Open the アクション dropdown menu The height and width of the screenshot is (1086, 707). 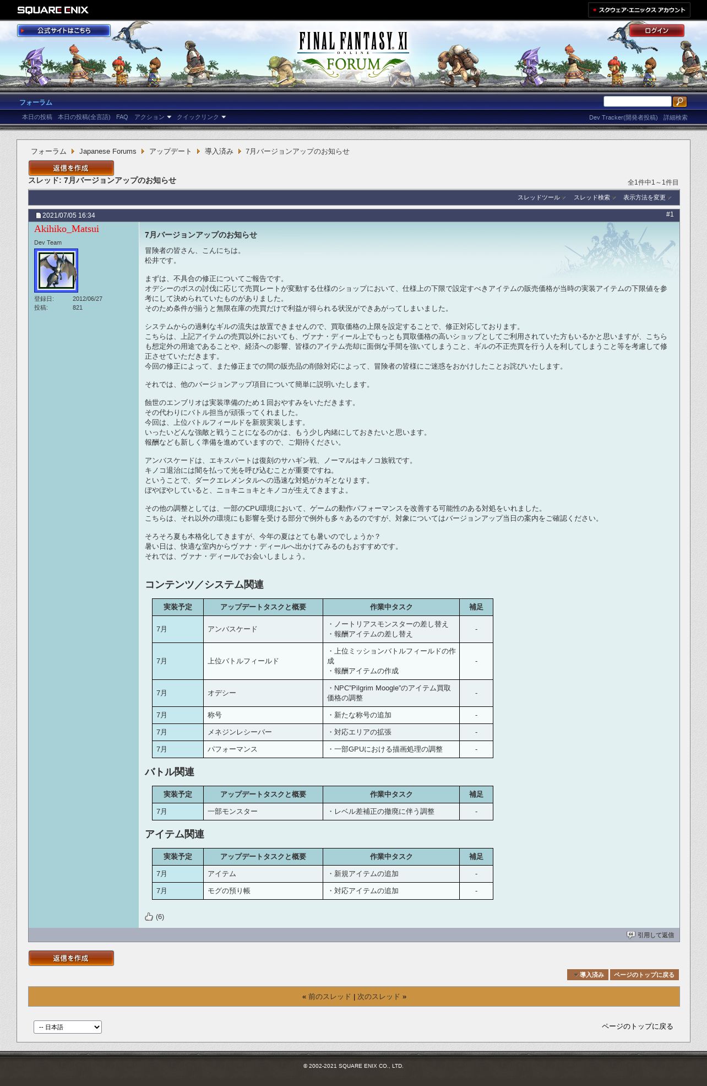click(153, 117)
